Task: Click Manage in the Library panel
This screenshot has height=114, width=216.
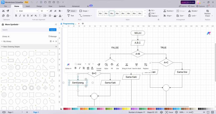Action: [53, 36]
